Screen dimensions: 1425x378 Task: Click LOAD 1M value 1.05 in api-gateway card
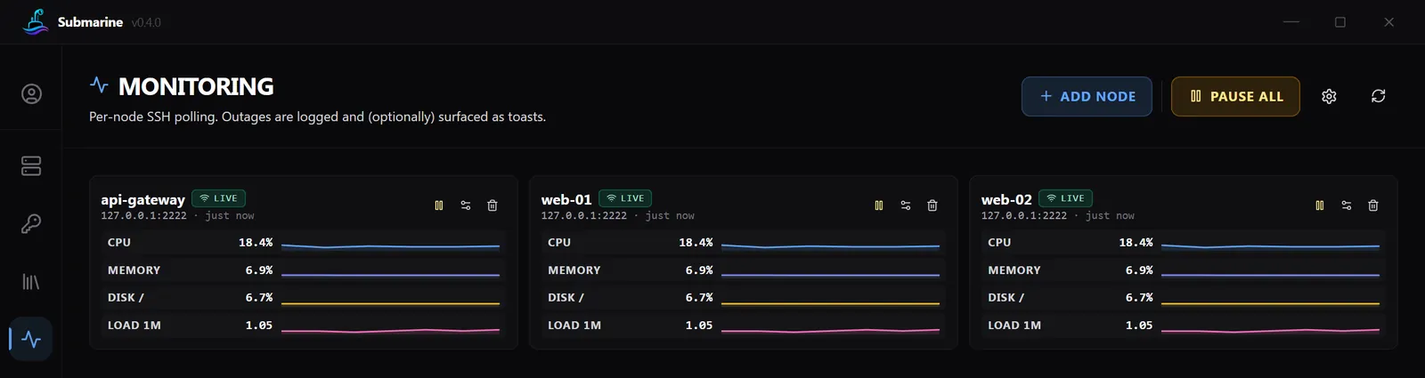pyautogui.click(x=259, y=325)
